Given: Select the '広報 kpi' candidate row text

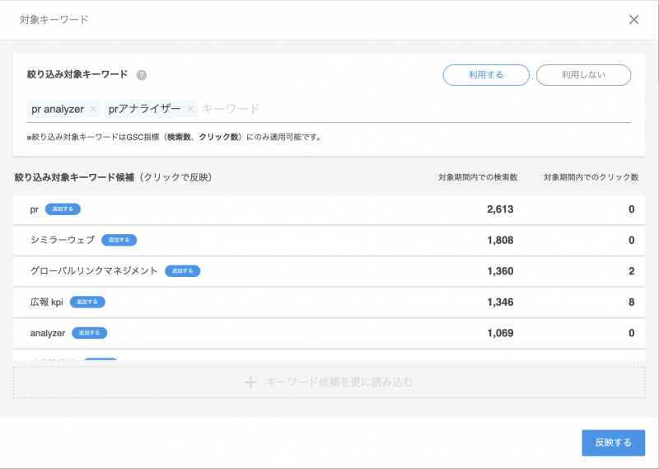Looking at the screenshot, I should point(46,302).
